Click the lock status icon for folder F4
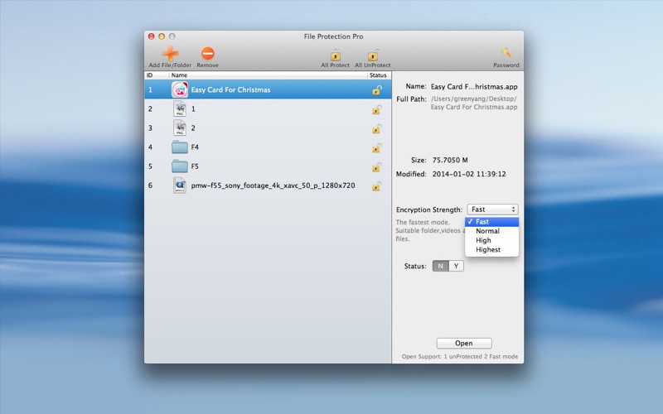663x414 pixels. 377,147
